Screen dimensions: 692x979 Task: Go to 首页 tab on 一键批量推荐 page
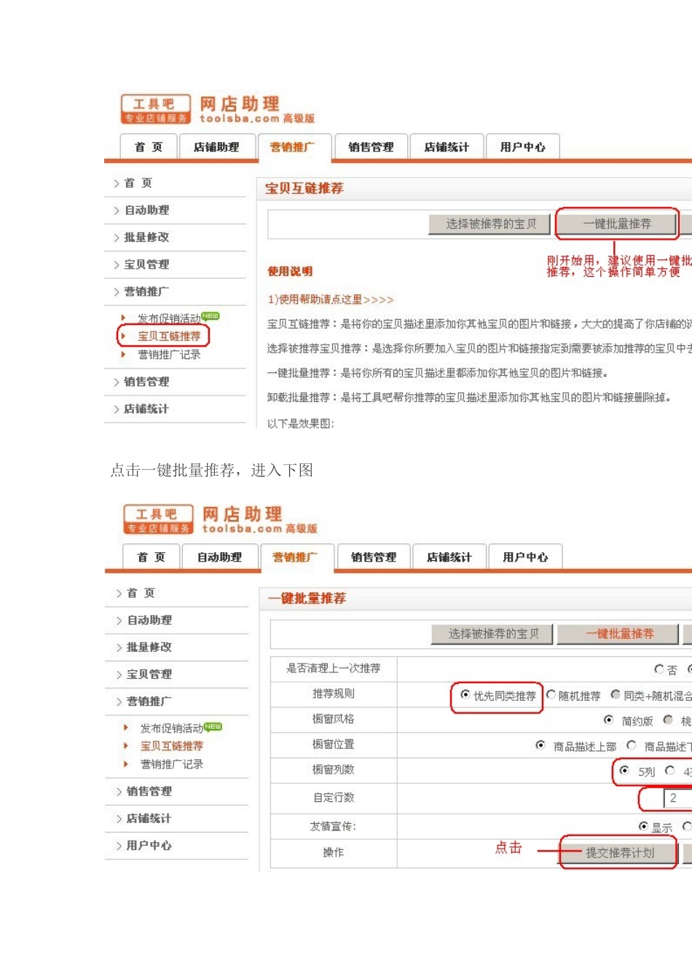(x=152, y=557)
